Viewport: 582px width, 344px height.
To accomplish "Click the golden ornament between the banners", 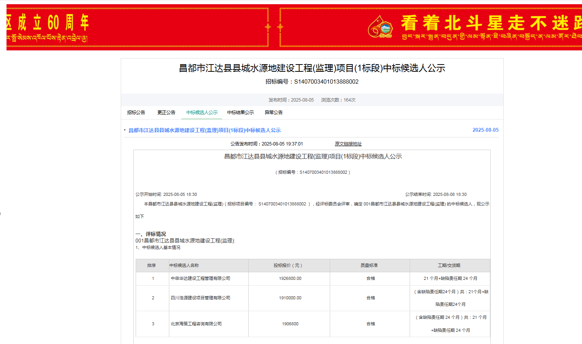I will tap(274, 27).
